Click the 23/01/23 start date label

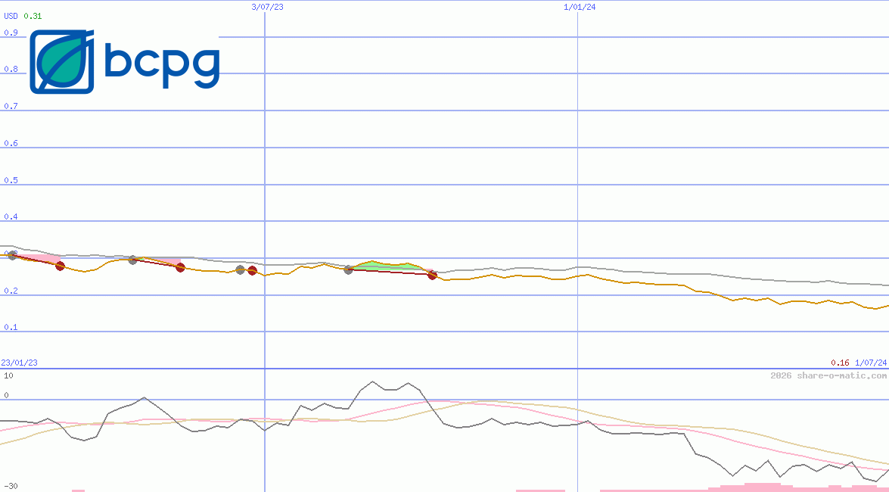click(17, 363)
